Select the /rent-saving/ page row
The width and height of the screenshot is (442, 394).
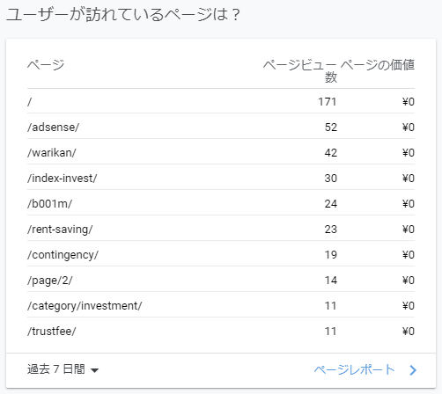[221, 229]
